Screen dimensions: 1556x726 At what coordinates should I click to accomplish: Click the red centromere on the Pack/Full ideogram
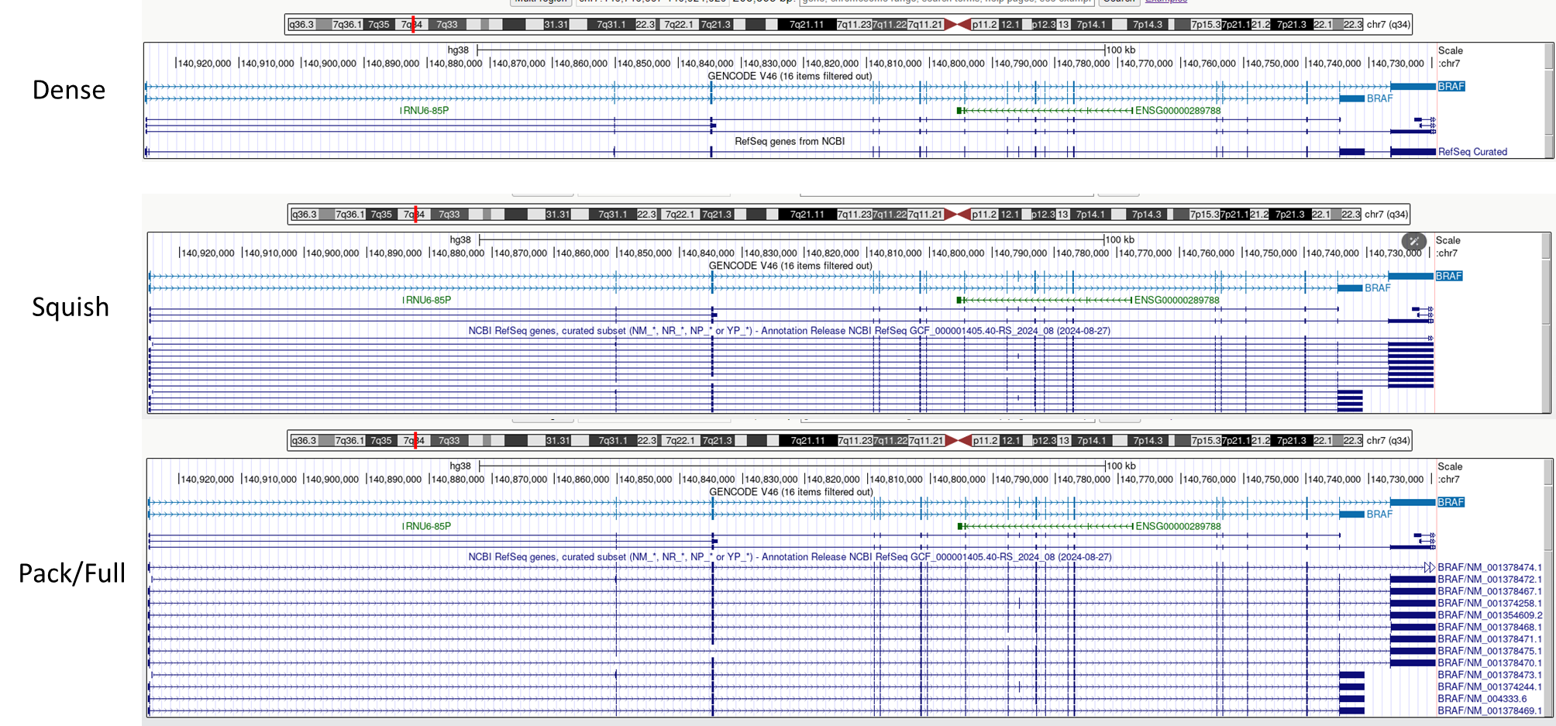pyautogui.click(x=959, y=441)
